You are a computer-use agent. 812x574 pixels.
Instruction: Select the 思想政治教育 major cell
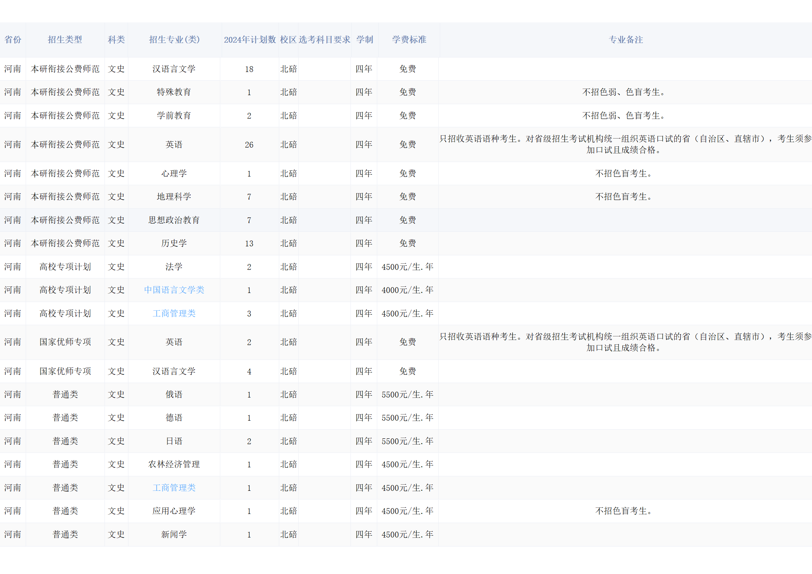174,220
